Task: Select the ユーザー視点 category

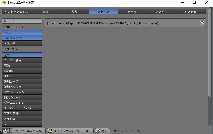Action: (x=22, y=60)
